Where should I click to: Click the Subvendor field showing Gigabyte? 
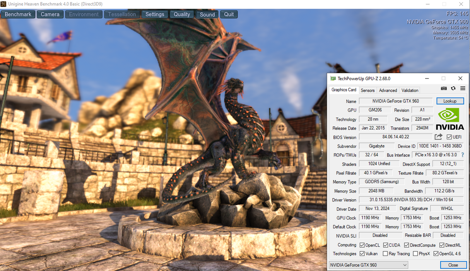(377, 146)
